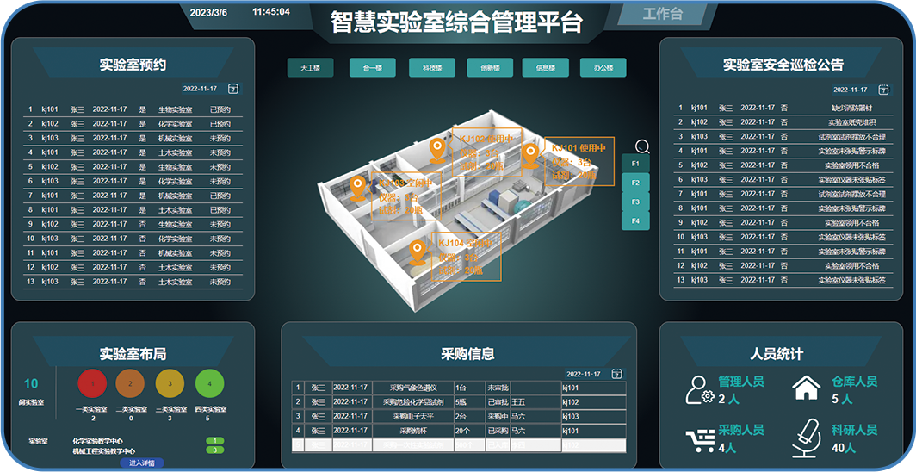Click the KJ102 location pin marker
916x472 pixels.
pyautogui.click(x=438, y=149)
